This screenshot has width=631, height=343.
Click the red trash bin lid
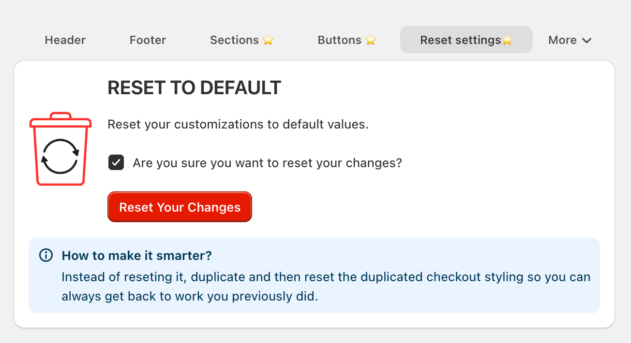coord(60,120)
